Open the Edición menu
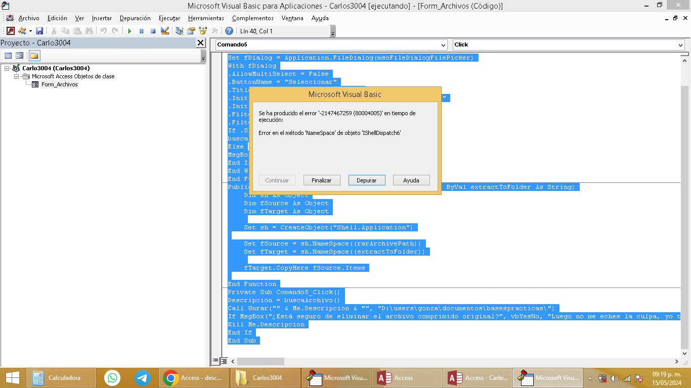Screen dimensions: 691x388 tap(57, 18)
